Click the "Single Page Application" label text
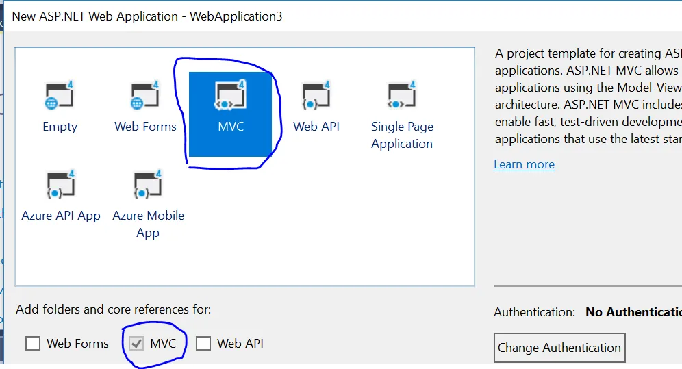This screenshot has width=682, height=369. 402,135
